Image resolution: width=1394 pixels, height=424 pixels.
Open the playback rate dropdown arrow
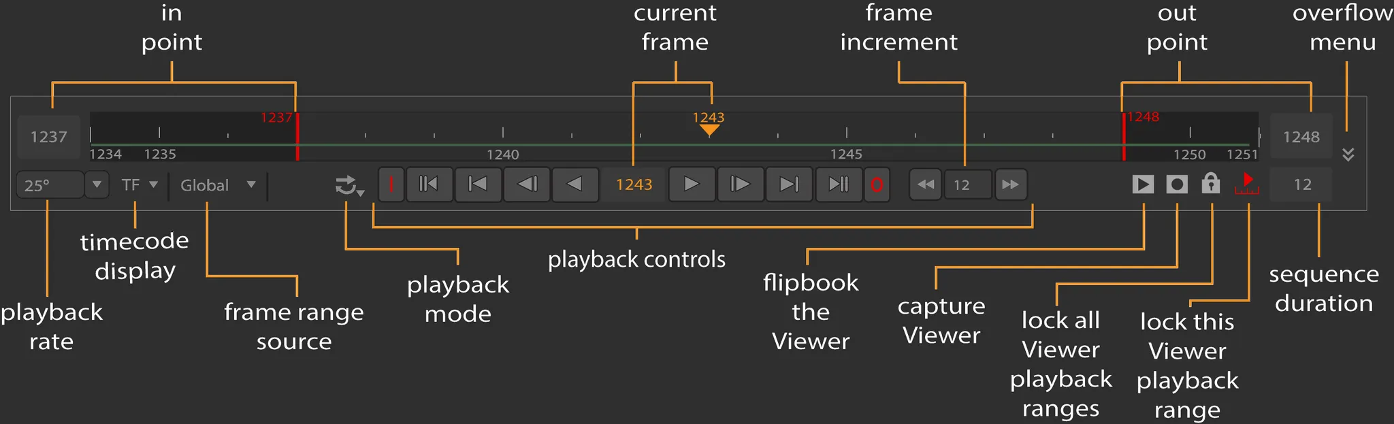pyautogui.click(x=97, y=184)
